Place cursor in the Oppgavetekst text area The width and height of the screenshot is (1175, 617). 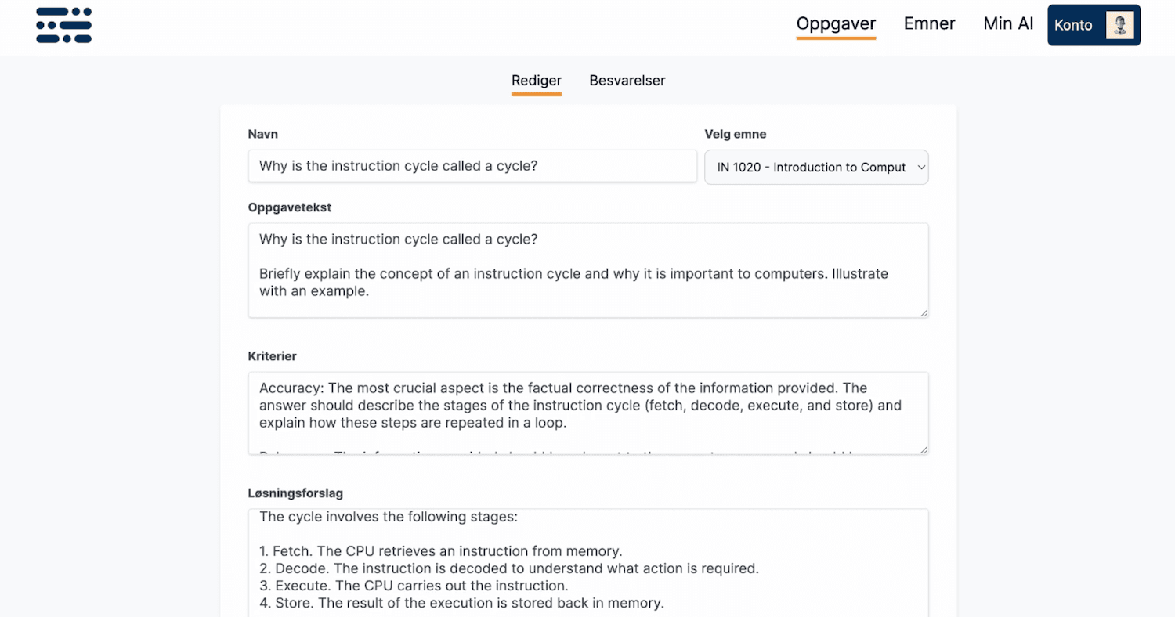pos(587,270)
